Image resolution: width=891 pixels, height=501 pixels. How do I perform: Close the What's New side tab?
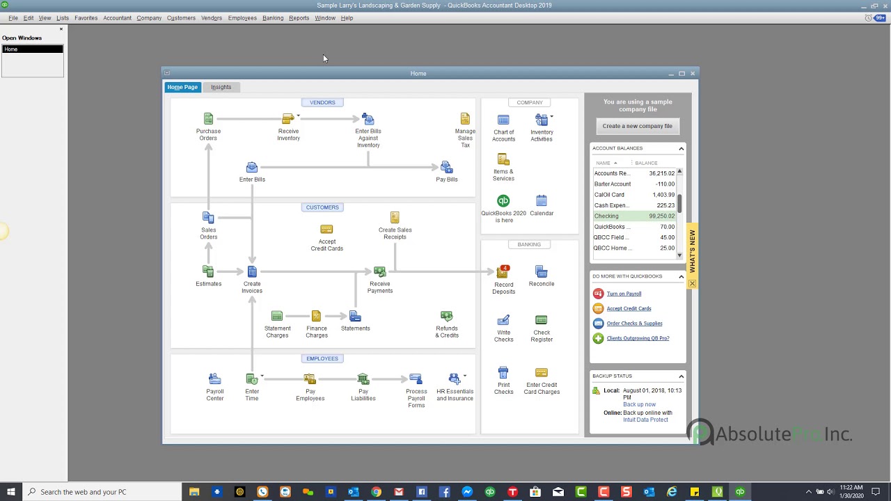pyautogui.click(x=692, y=284)
